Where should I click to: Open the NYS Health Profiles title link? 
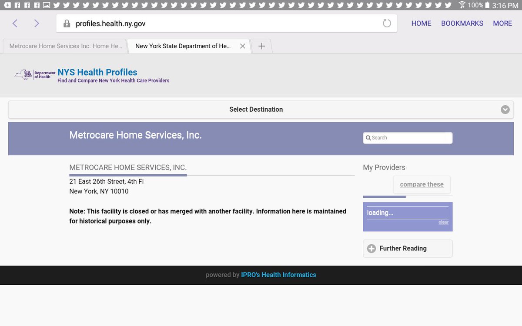[x=97, y=72]
